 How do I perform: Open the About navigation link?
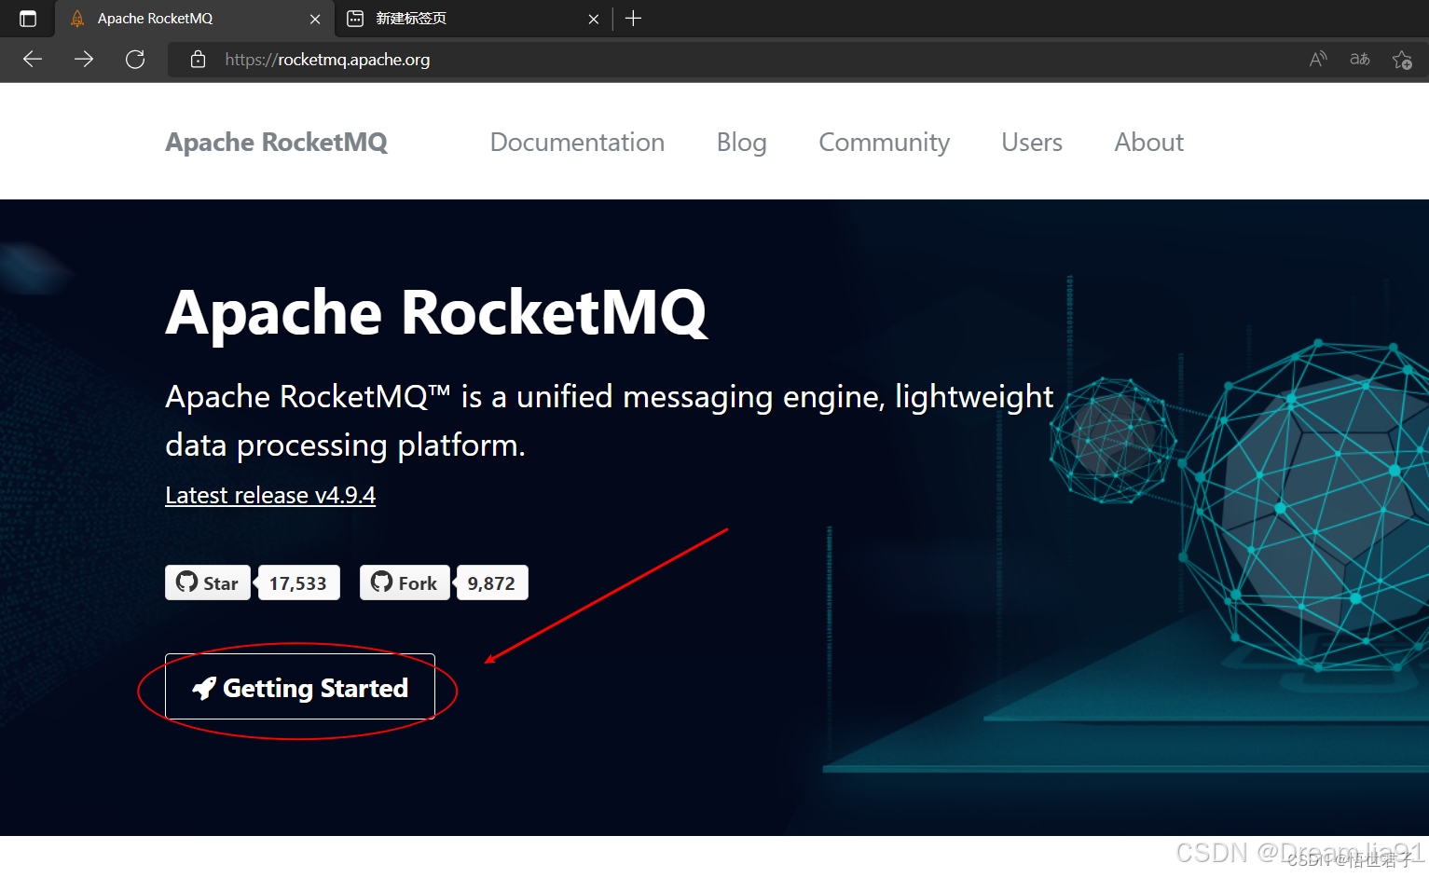(x=1148, y=142)
